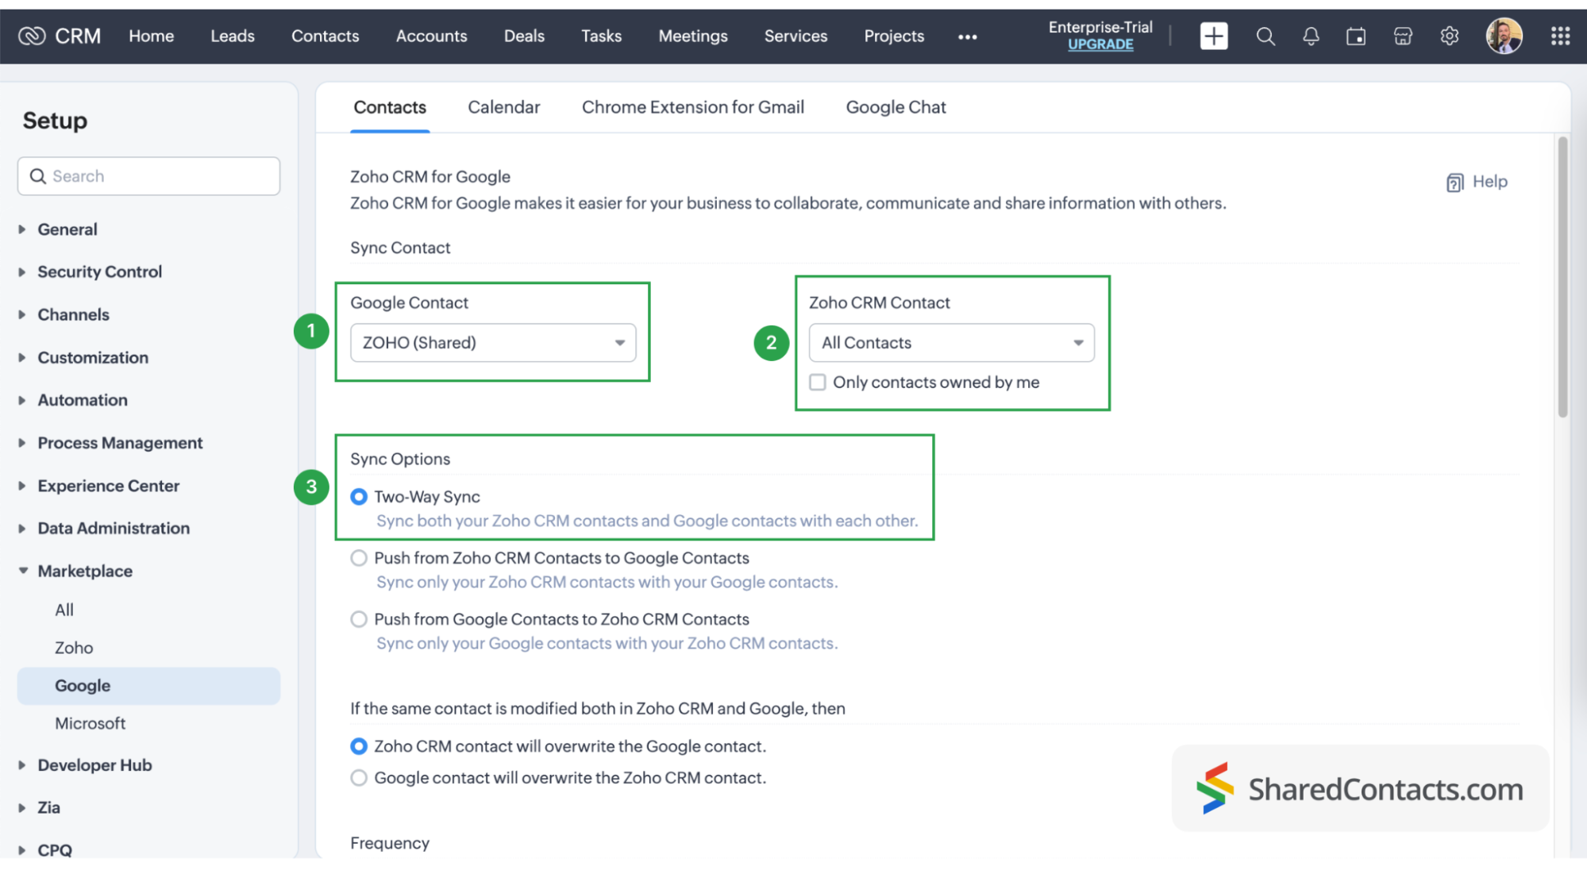Image resolution: width=1587 pixels, height=893 pixels.
Task: Switch to Chrome Extension for Gmail tab
Action: click(692, 107)
